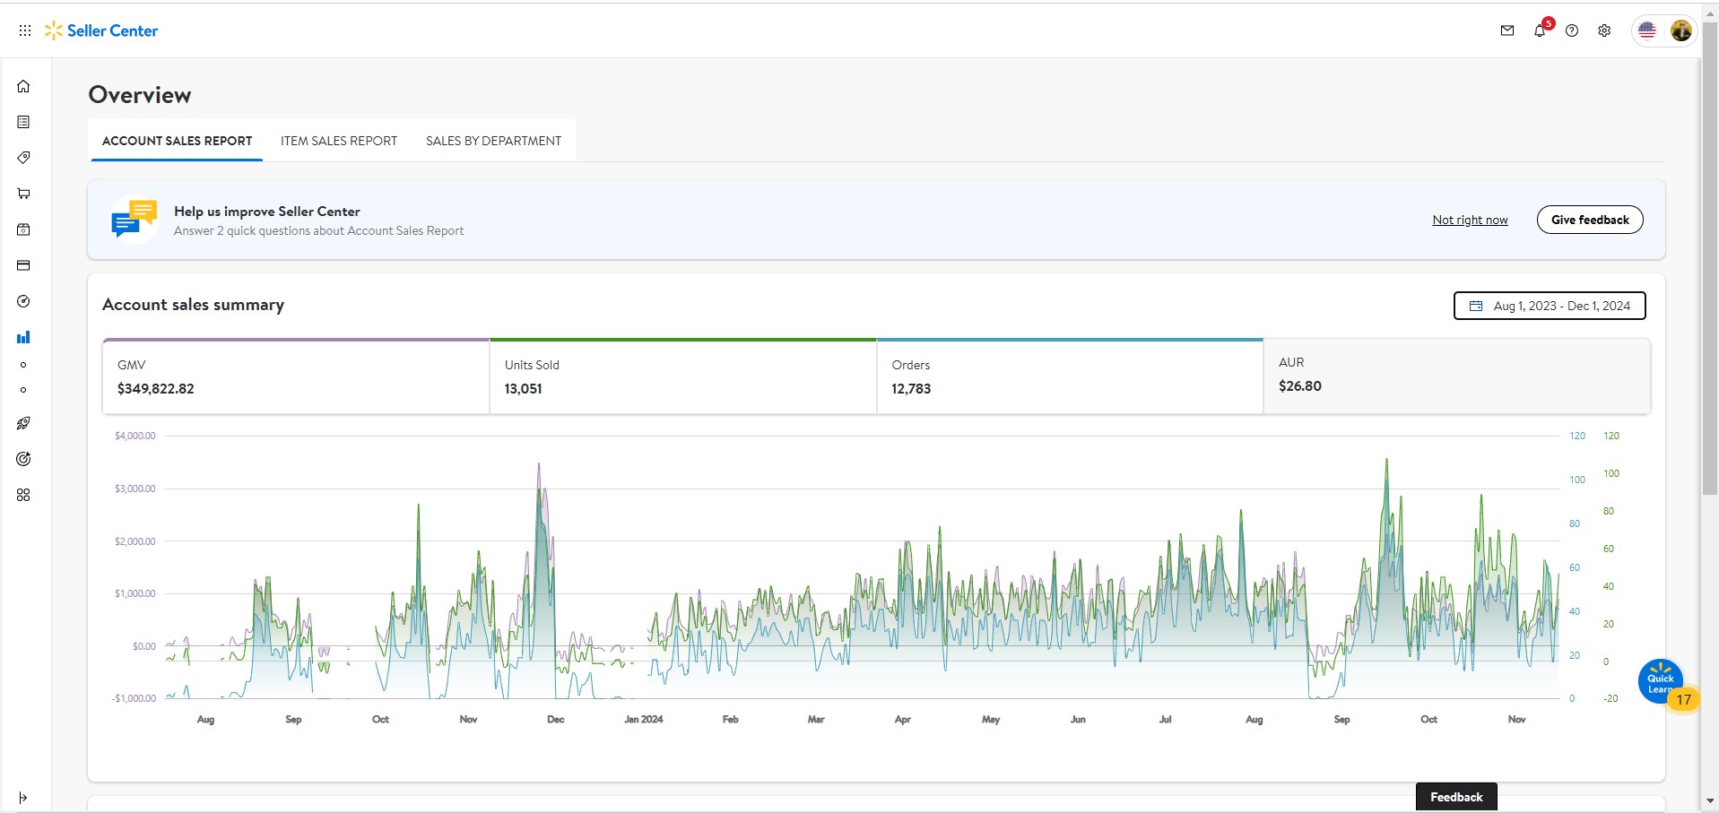This screenshot has height=813, width=1719.
Task: Click the calendar icon in date range
Action: pos(1476,306)
